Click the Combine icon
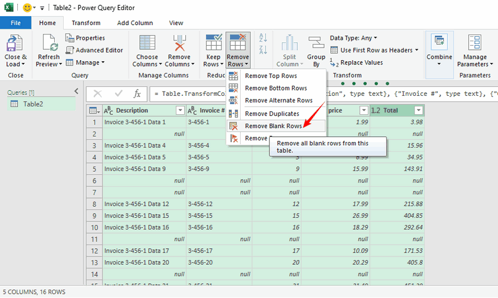 pyautogui.click(x=439, y=42)
